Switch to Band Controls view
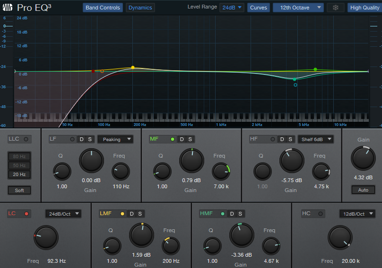The width and height of the screenshot is (382, 268). tap(103, 8)
